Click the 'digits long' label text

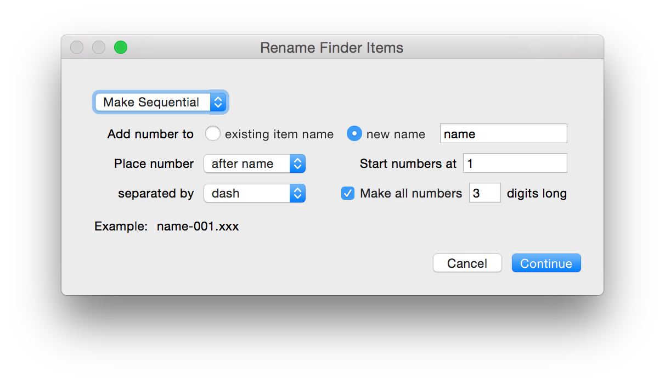tap(537, 193)
